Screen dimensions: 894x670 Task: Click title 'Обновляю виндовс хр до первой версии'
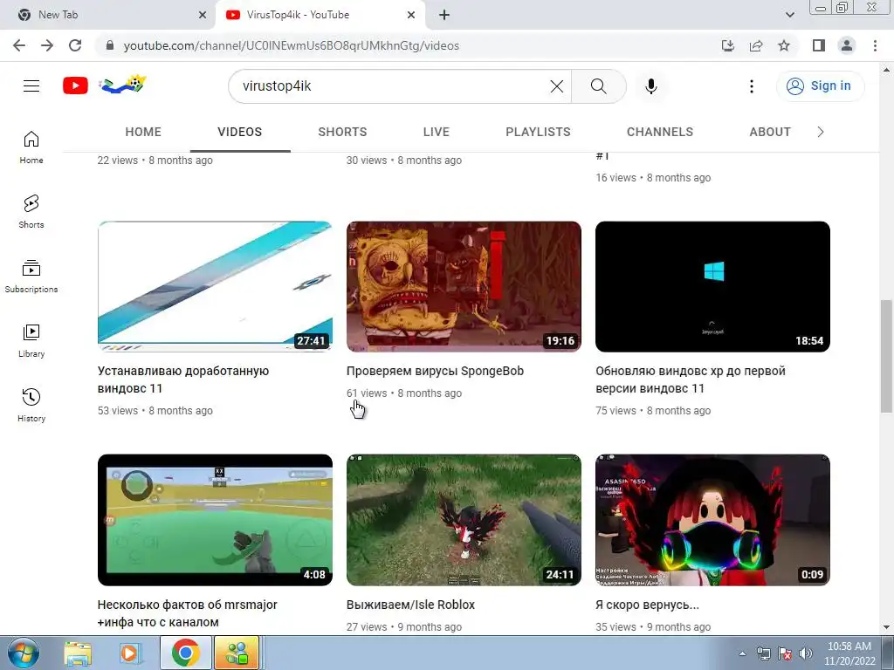[x=691, y=379]
